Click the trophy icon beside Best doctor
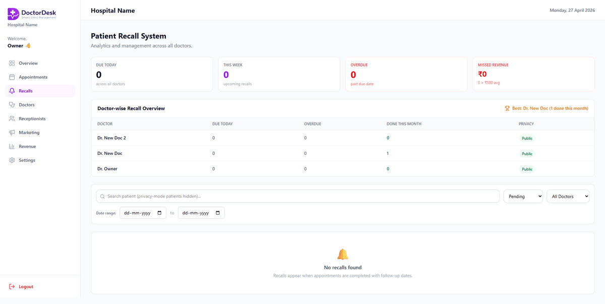The width and height of the screenshot is (605, 304). 507,108
